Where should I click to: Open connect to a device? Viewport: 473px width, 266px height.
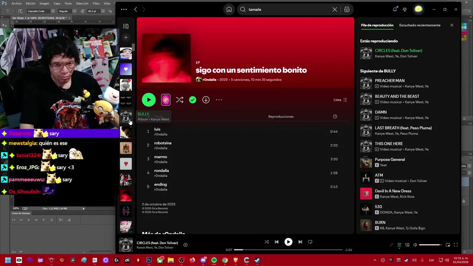[407, 245]
